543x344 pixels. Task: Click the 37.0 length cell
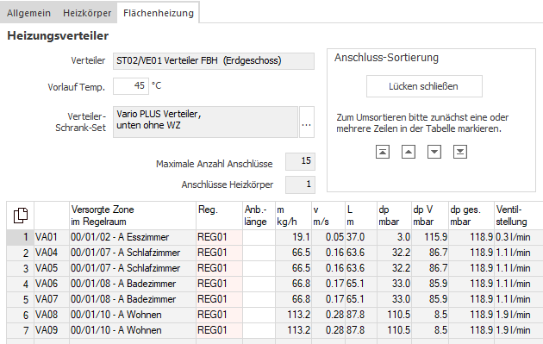click(x=361, y=237)
